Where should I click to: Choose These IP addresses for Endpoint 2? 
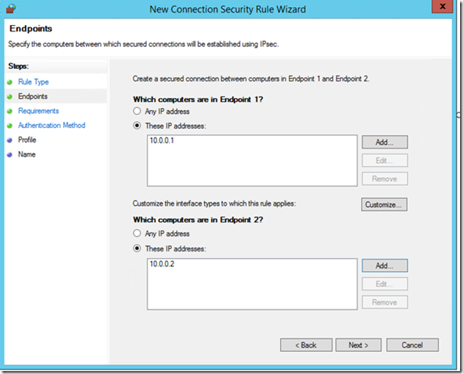[x=136, y=248]
